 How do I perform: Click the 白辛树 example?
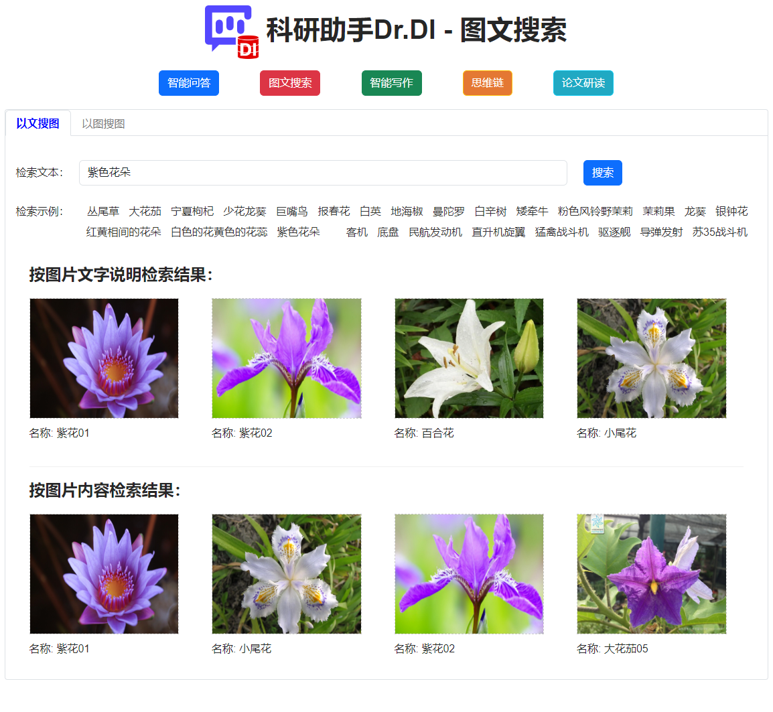[490, 212]
